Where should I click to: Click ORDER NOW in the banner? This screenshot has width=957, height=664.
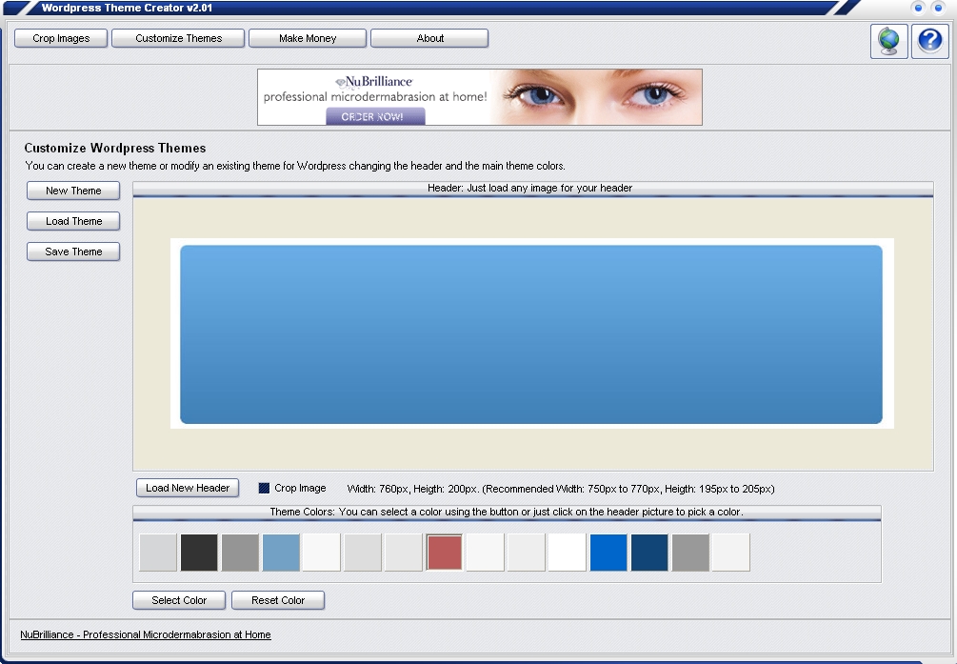click(x=375, y=116)
